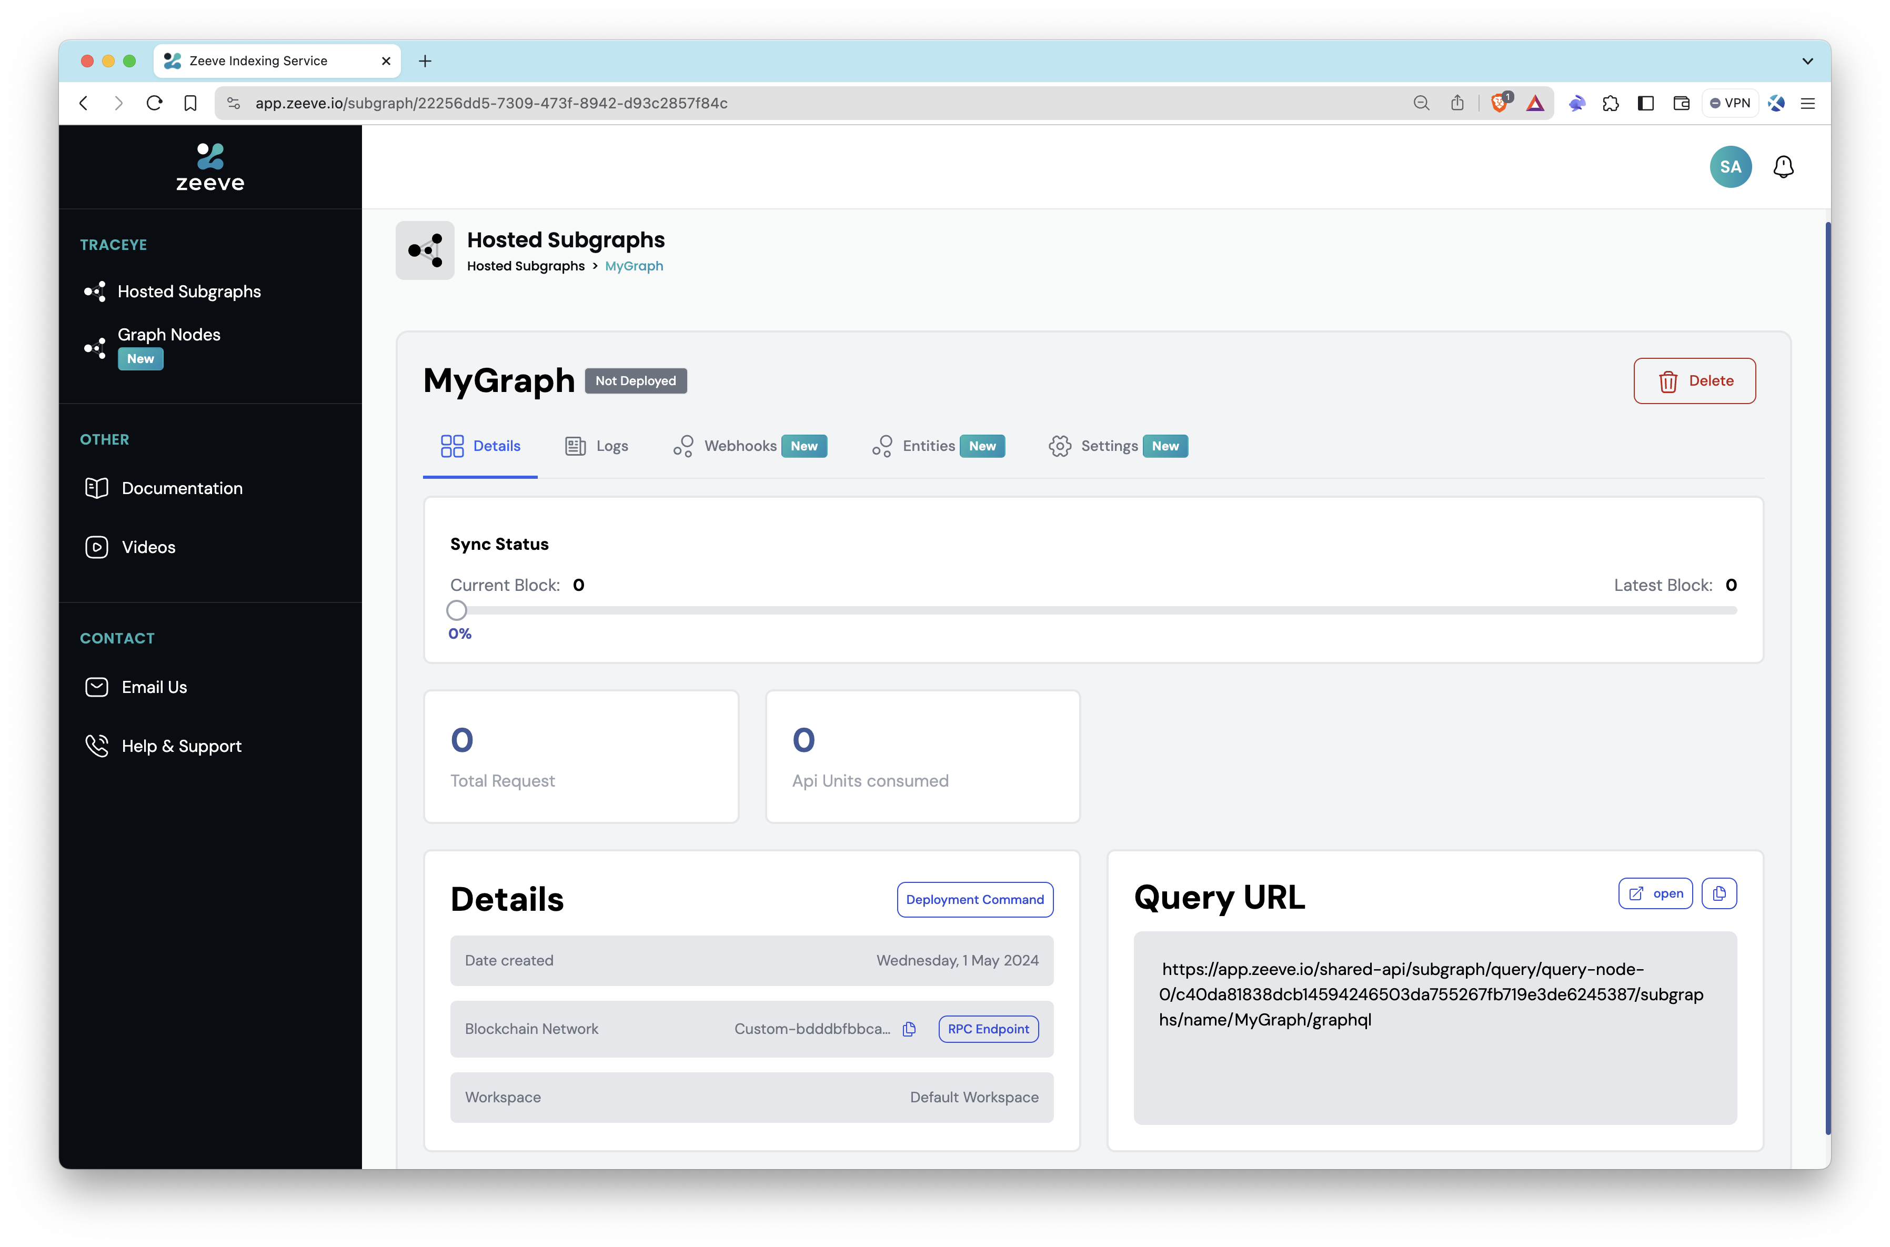
Task: Click the Deployment Command button
Action: pyautogui.click(x=974, y=899)
